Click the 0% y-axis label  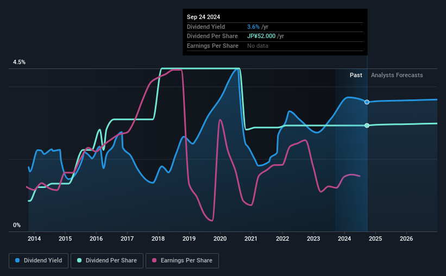[x=17, y=225]
